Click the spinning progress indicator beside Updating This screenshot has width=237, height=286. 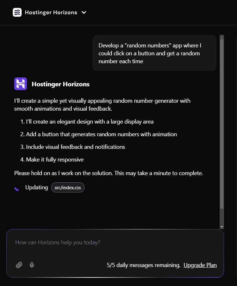point(17,188)
